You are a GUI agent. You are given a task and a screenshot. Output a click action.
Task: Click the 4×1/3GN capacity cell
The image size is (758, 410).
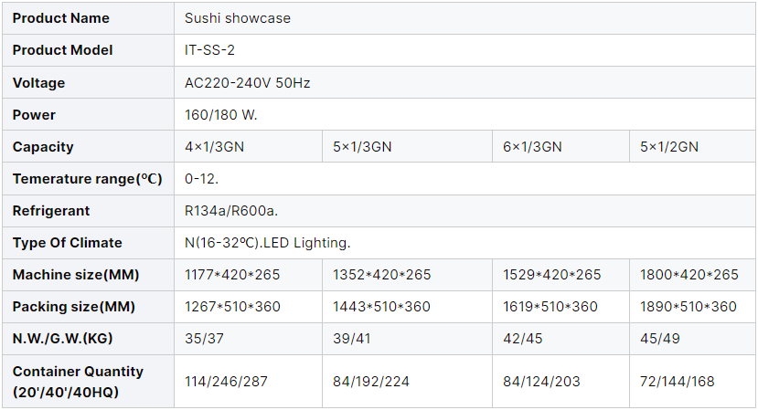(x=215, y=147)
